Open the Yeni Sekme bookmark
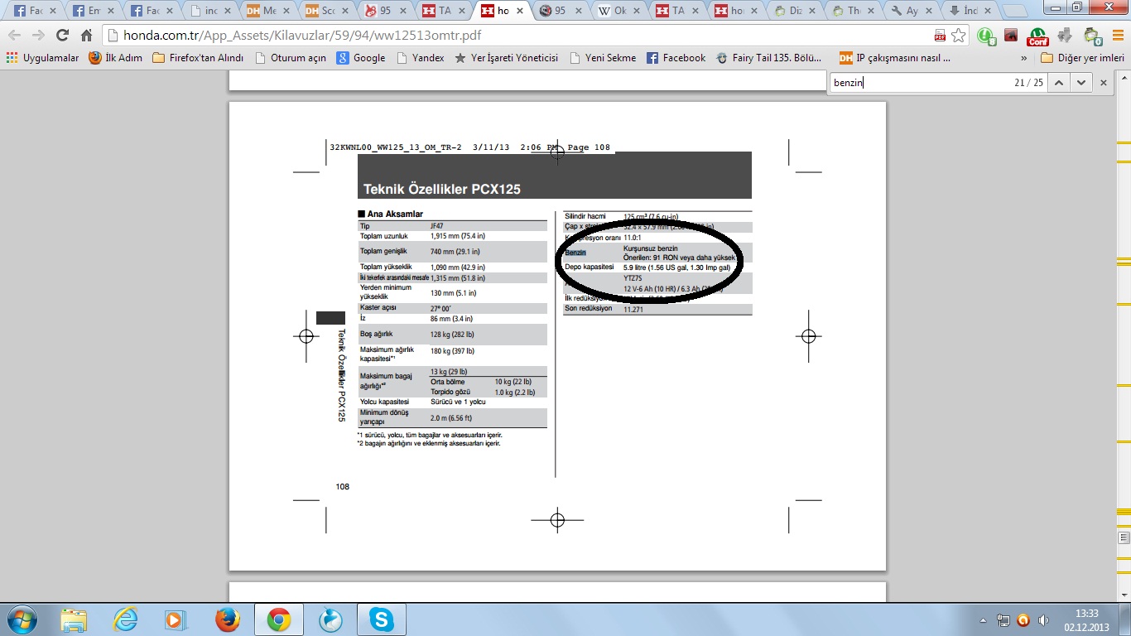 point(603,58)
